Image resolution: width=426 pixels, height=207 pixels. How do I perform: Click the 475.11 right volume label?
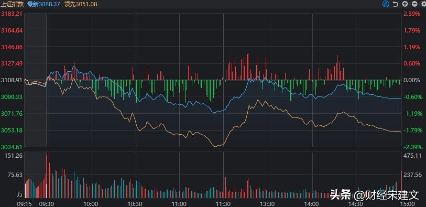point(412,156)
